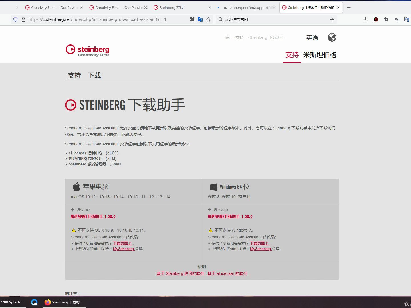
Task: Click the round red extension icon in toolbar
Action: pos(376,19)
